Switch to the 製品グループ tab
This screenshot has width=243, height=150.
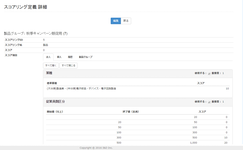pyautogui.click(x=85, y=57)
